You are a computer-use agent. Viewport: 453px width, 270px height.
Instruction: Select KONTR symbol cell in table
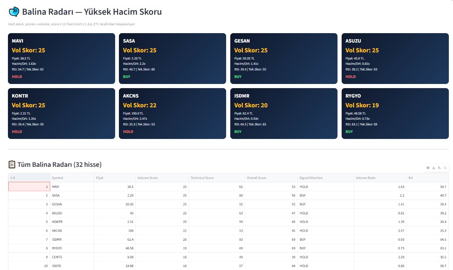(72, 222)
